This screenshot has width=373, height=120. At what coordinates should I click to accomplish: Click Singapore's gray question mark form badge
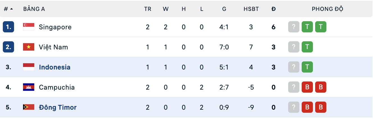click(294, 27)
